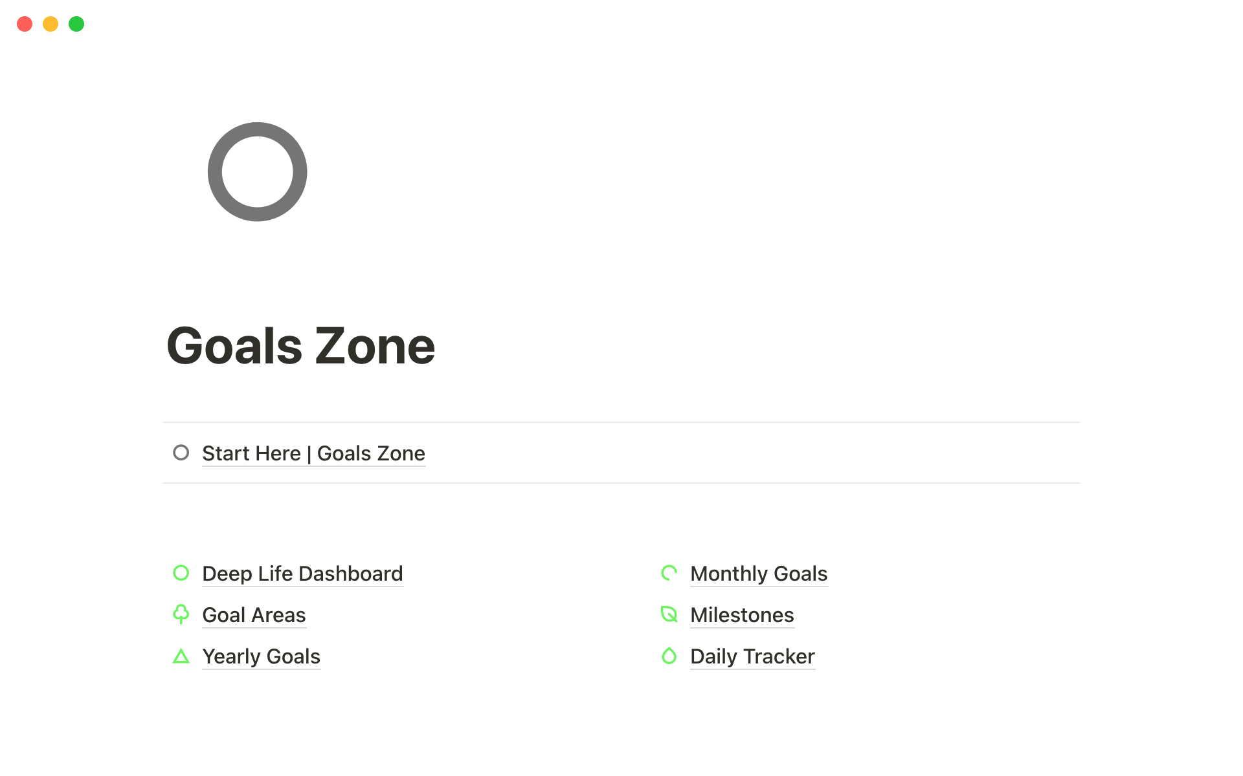The height and width of the screenshot is (776, 1243).
Task: Open the Milestones page link
Action: click(742, 615)
